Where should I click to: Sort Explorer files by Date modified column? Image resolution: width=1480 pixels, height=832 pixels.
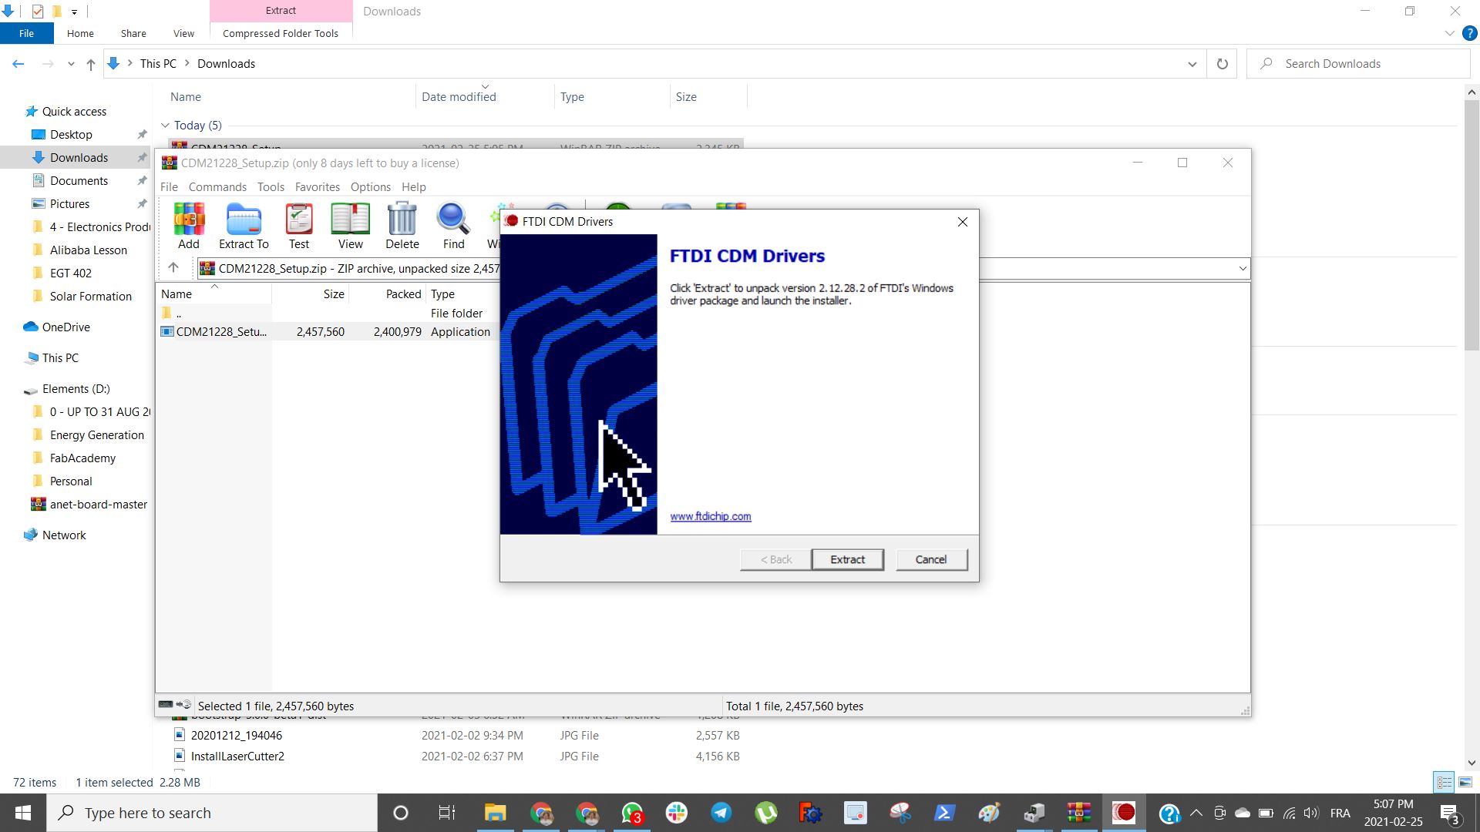coord(459,97)
